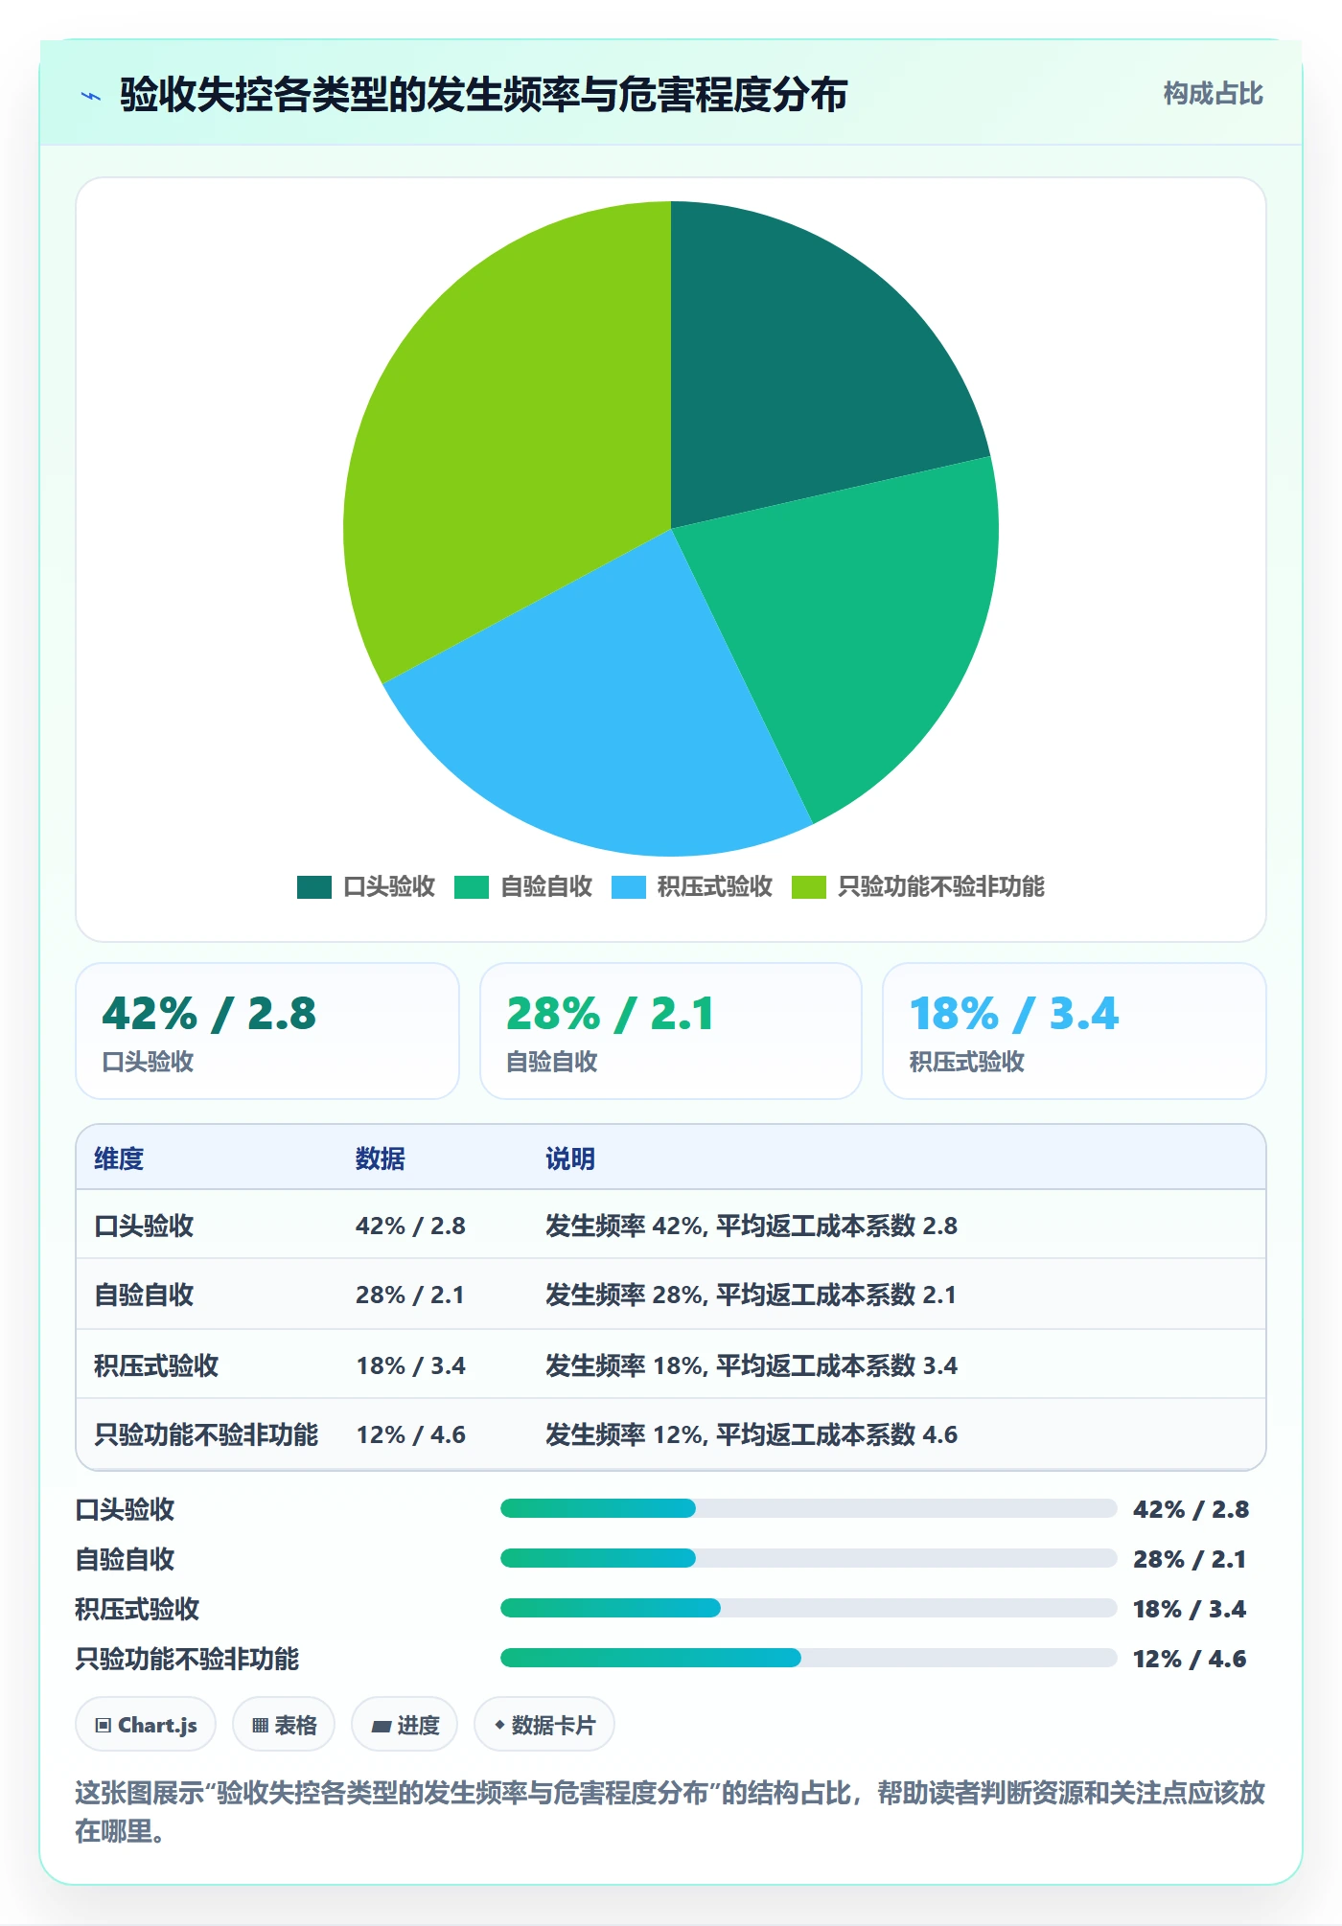This screenshot has height=1926, width=1342.
Task: Click the 数据卡片 tag chip
Action: (544, 1725)
